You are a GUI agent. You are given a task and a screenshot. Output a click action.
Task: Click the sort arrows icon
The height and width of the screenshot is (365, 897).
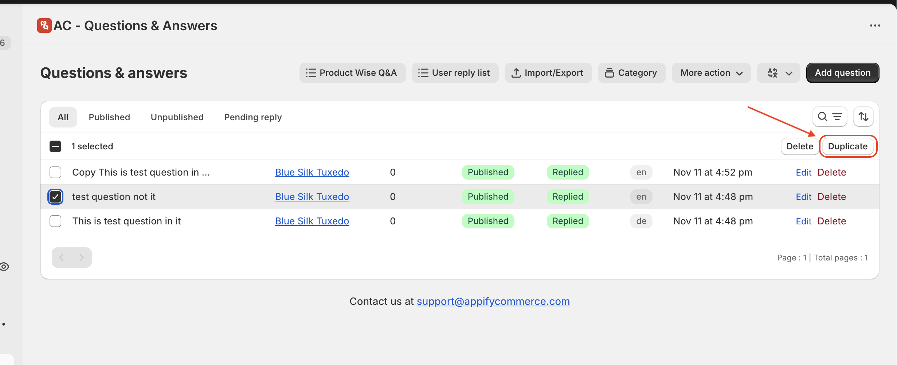tap(863, 117)
